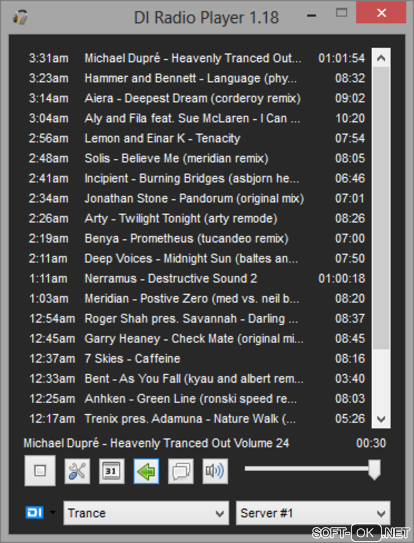Click the 3:31am timestamp
This screenshot has height=543, width=414.
49,58
